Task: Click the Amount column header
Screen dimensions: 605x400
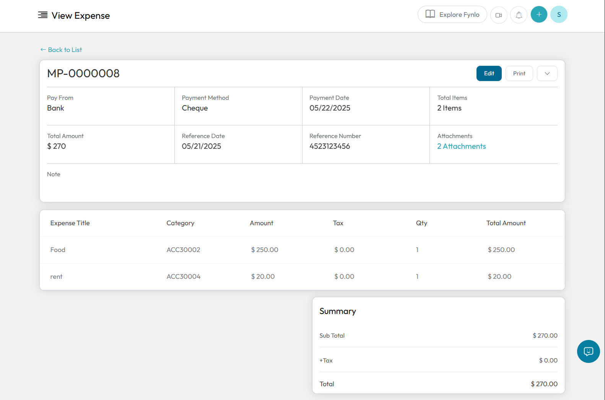Action: pyautogui.click(x=262, y=223)
